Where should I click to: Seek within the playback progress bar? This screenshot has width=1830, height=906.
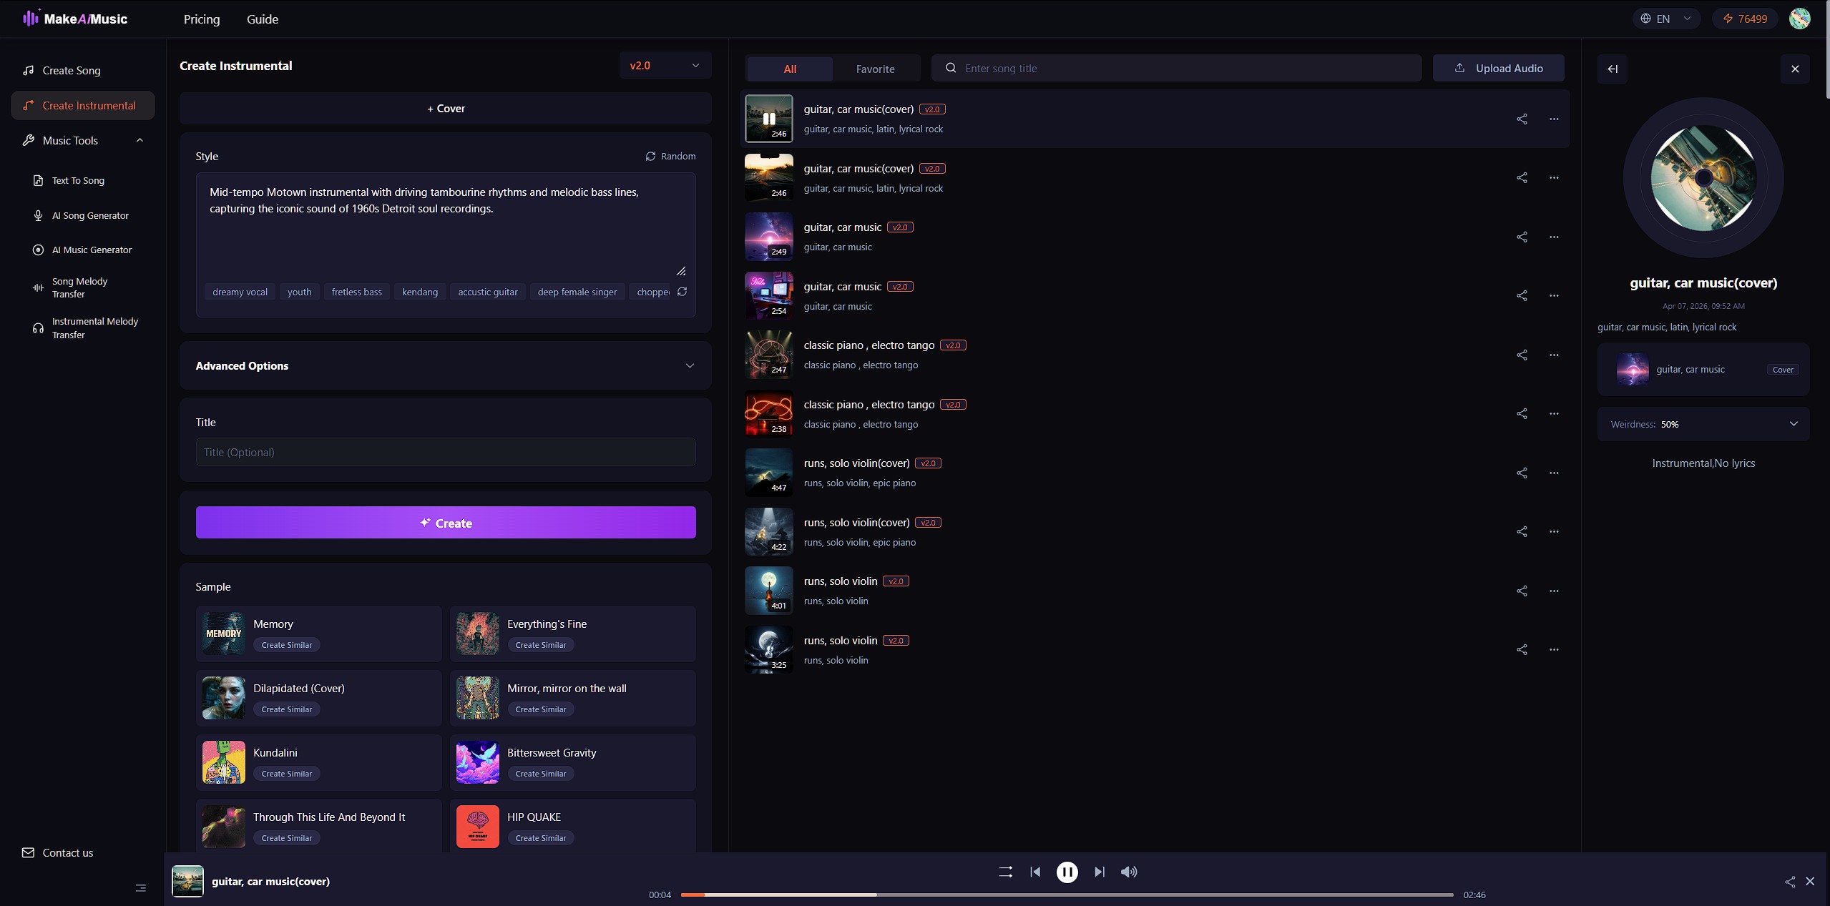coord(1066,895)
